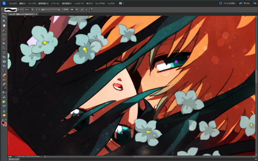Open the opacity 100% dropdown arrow

[77, 10]
